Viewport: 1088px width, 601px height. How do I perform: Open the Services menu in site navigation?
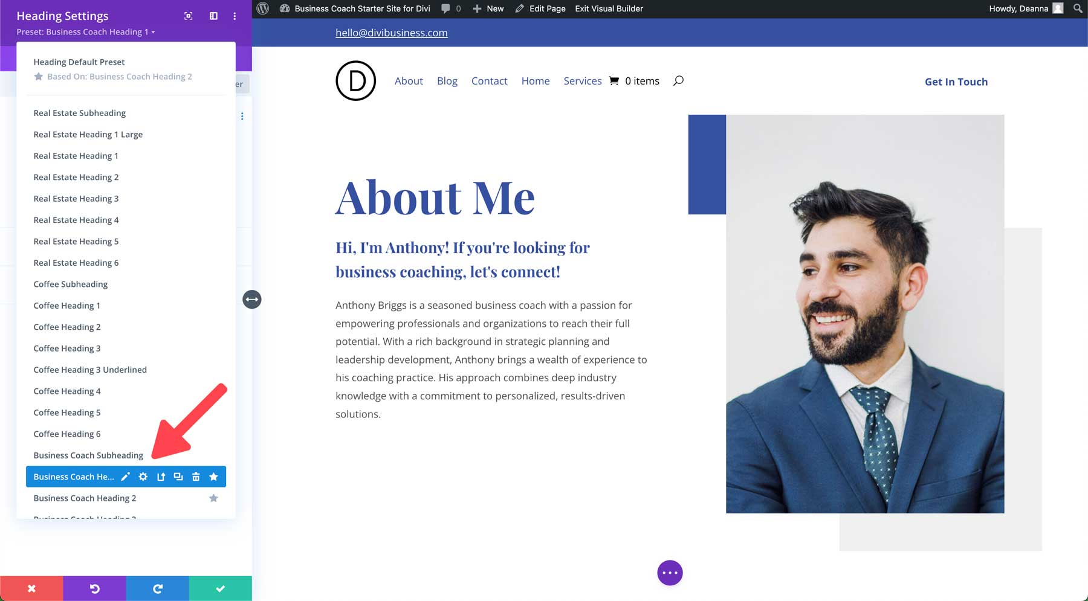point(582,80)
